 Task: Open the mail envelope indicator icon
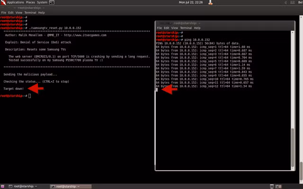click(293, 2)
